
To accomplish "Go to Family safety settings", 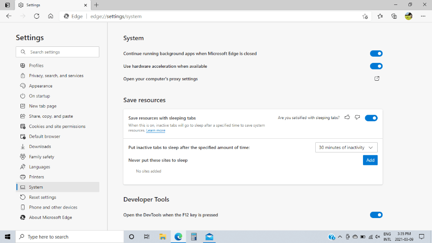I will pyautogui.click(x=57, y=157).
